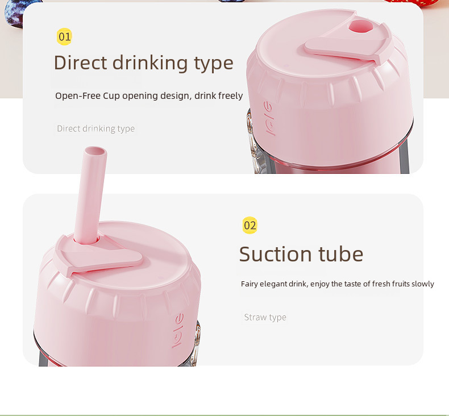
Task: Select the "Open-Free Cup opening design" description text
Action: [x=149, y=95]
